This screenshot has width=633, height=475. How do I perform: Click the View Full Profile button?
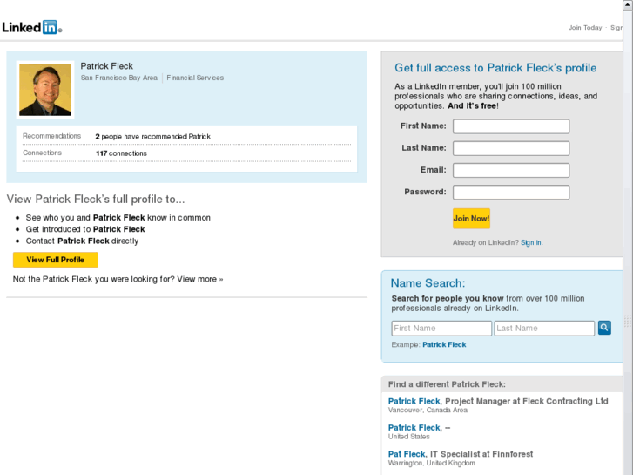tap(56, 260)
